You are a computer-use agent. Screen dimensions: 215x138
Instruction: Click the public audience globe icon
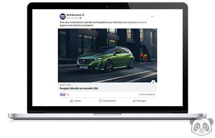tap(80, 18)
